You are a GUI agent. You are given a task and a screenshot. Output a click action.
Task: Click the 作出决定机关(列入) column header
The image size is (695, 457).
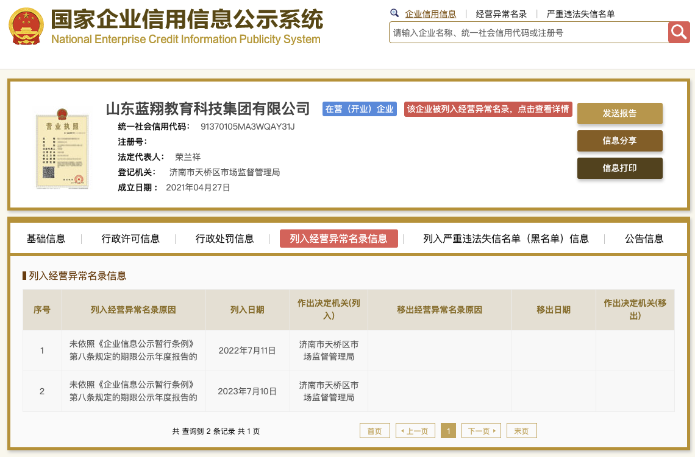(x=329, y=309)
